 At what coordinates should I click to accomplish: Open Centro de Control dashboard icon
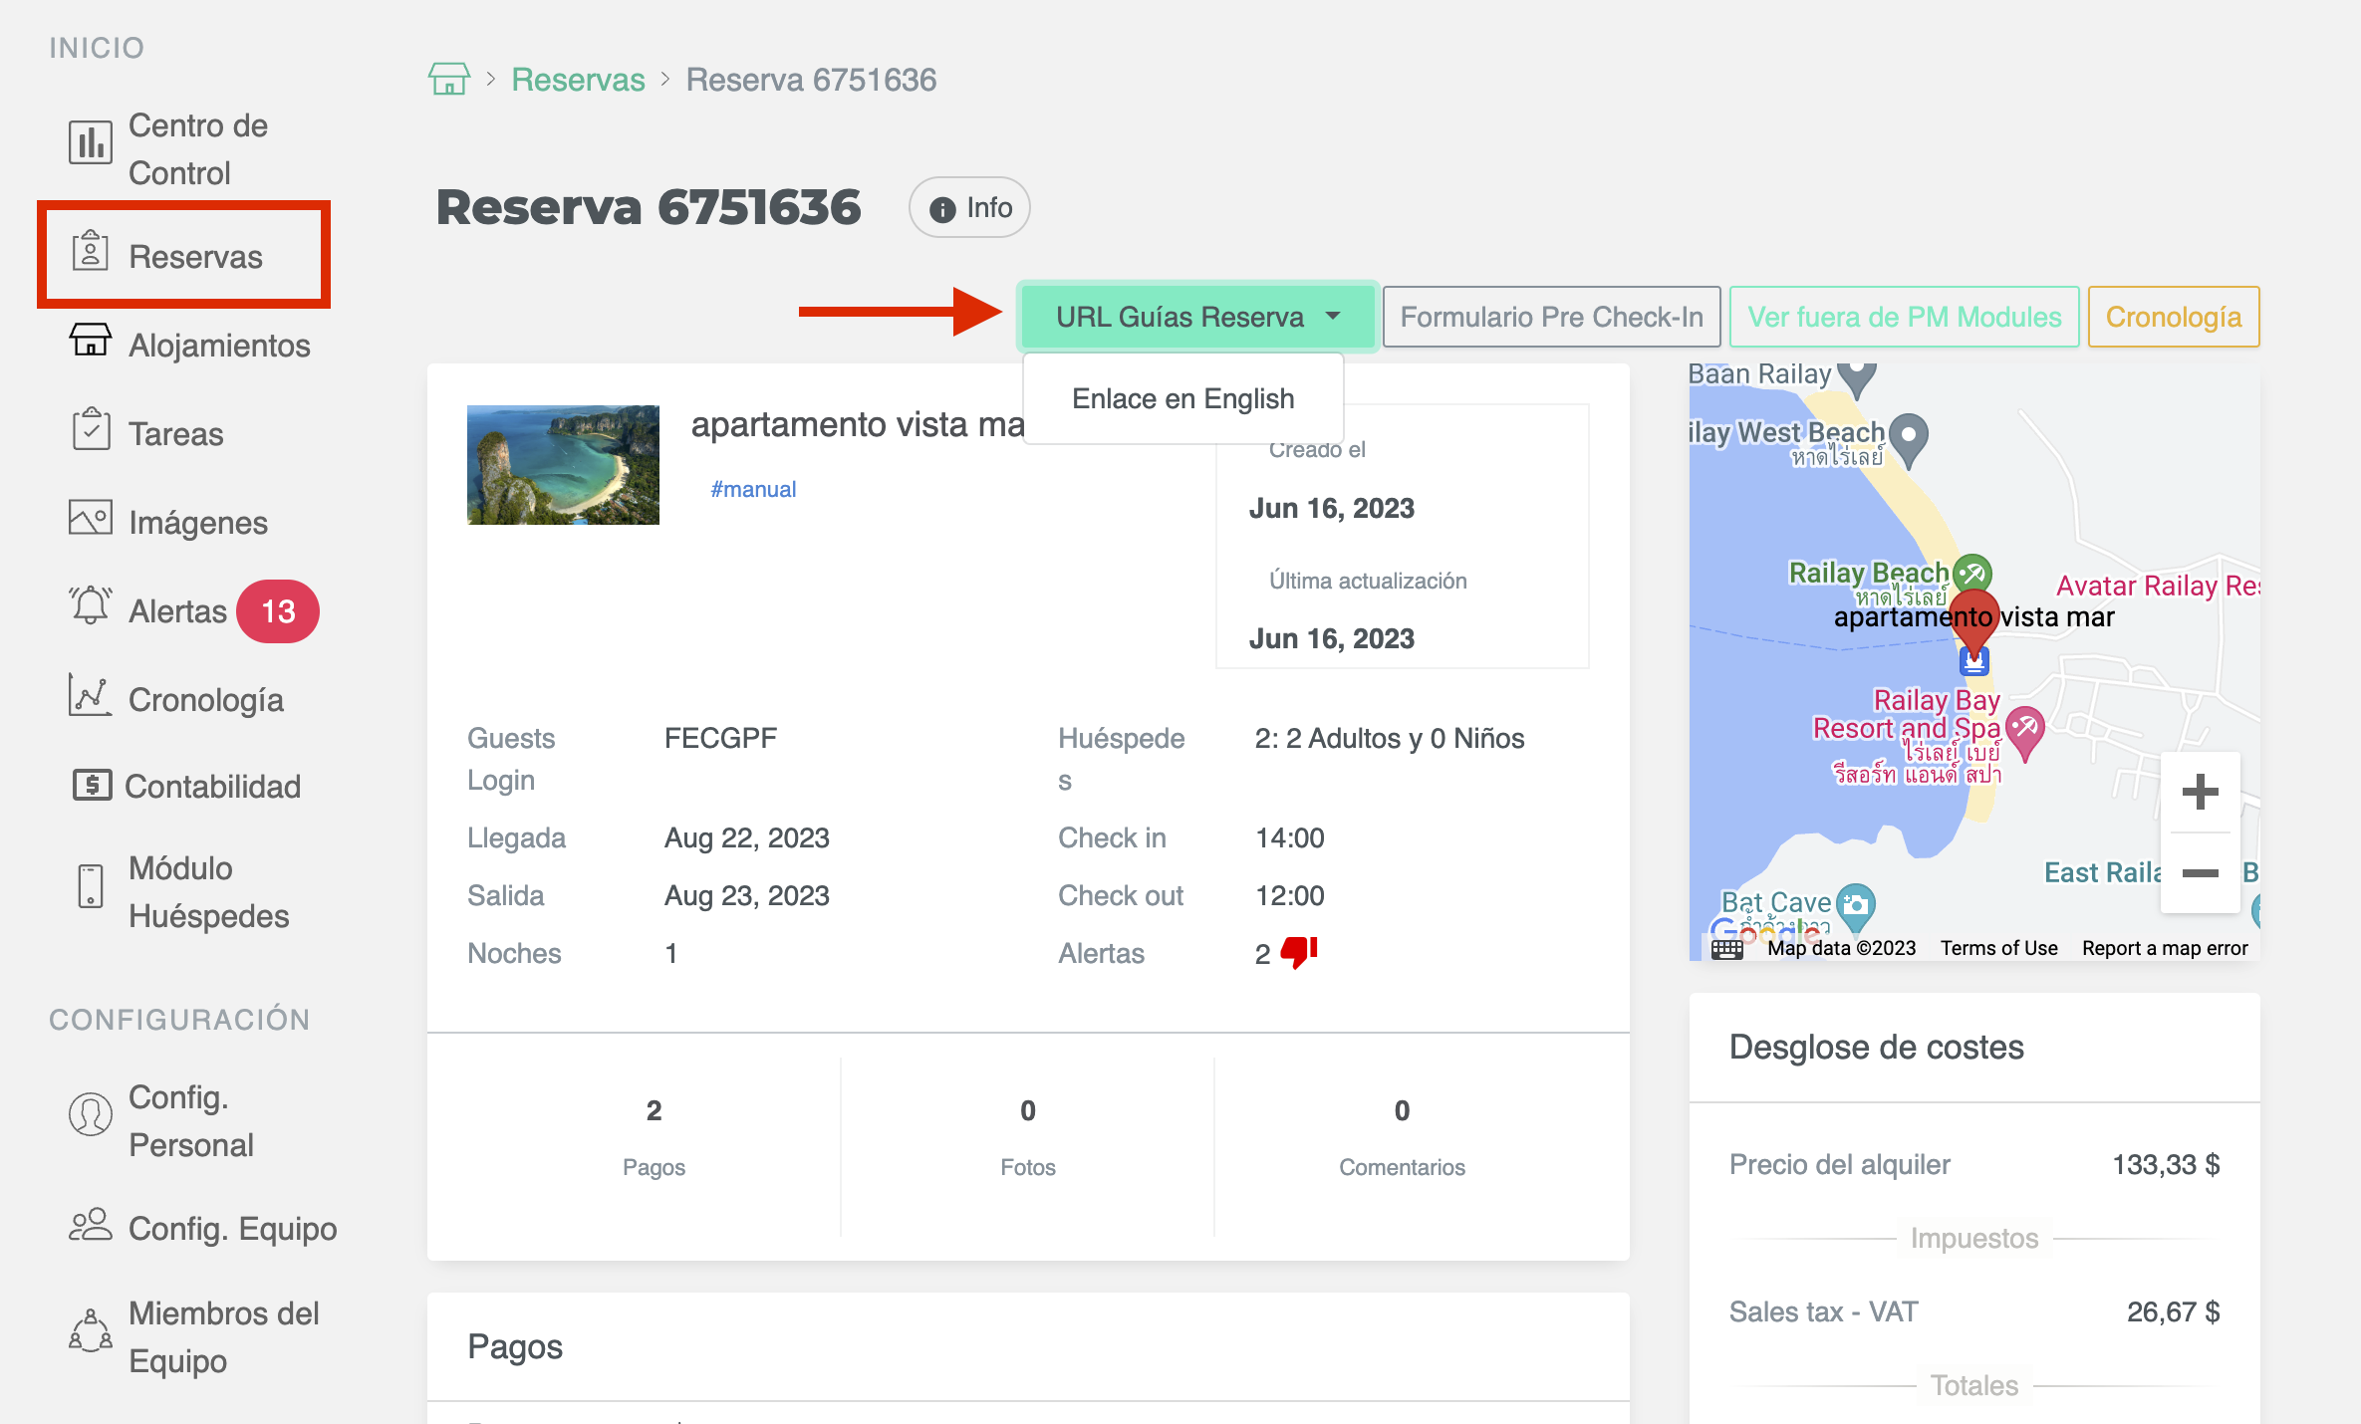click(90, 142)
